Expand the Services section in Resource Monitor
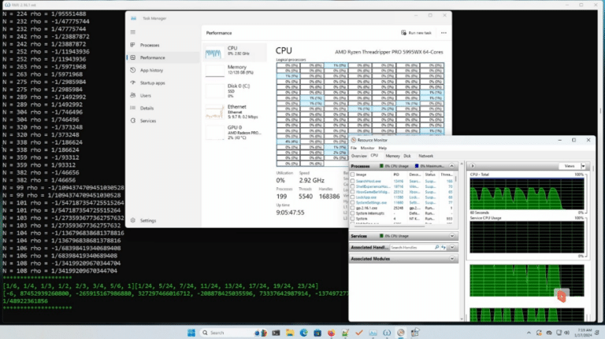This screenshot has height=339, width=605. pos(452,236)
